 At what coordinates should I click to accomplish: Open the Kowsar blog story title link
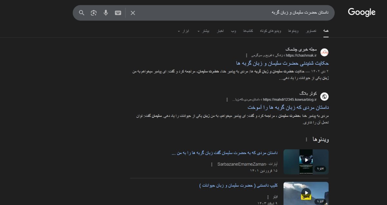[288, 107]
